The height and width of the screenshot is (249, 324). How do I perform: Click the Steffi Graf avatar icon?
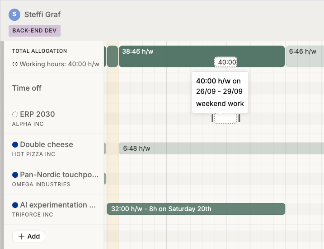point(14,14)
